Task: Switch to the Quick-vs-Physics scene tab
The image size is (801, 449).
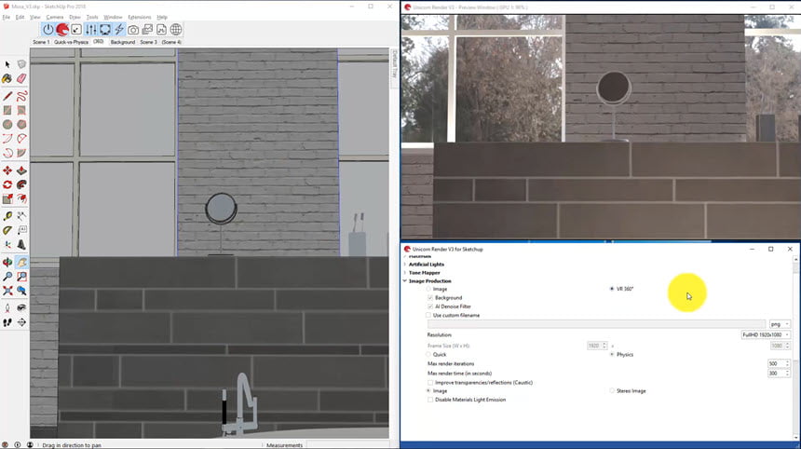Action: click(71, 43)
